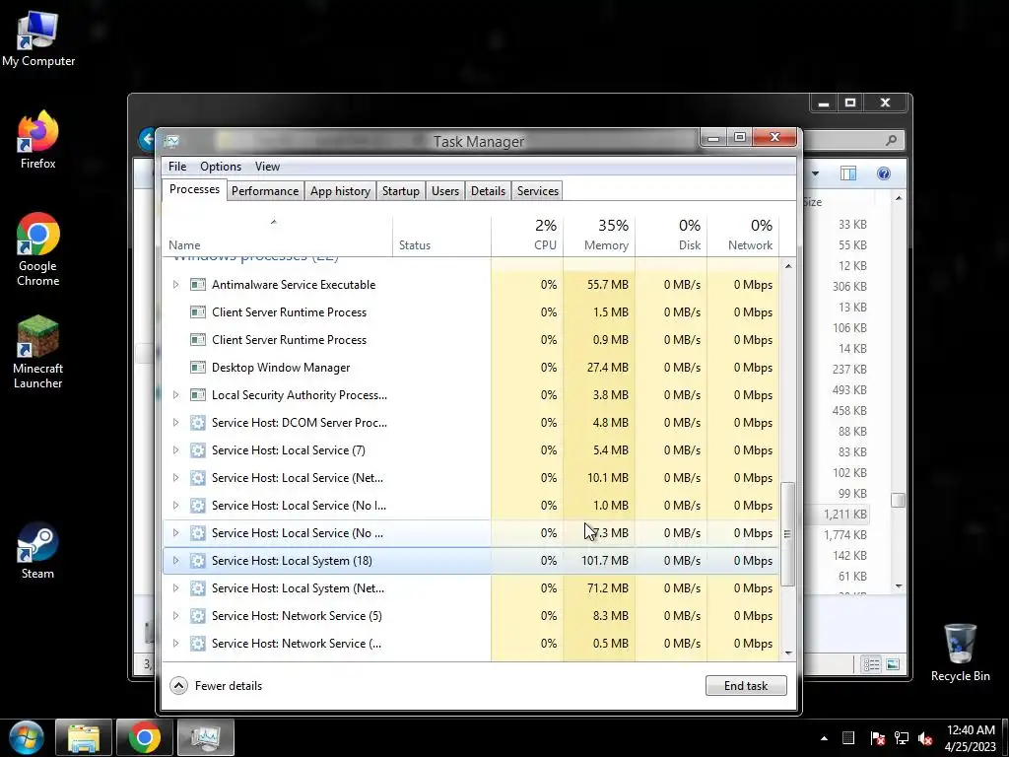1009x757 pixels.
Task: Open the Options menu
Action: 221,167
